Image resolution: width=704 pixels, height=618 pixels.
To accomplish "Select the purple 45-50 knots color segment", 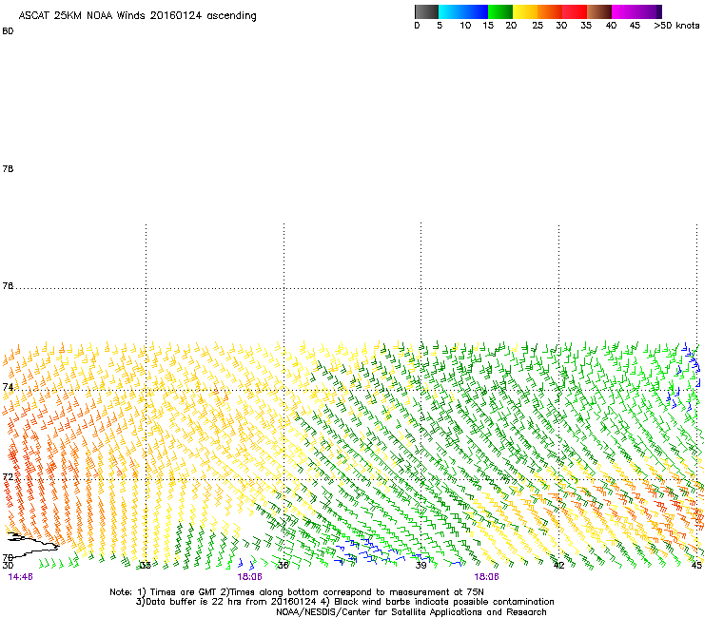I will point(649,11).
